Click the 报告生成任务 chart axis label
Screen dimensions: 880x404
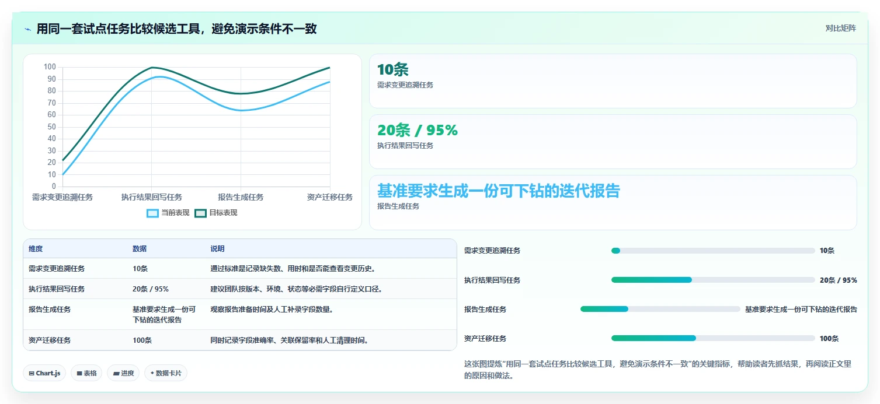(241, 197)
